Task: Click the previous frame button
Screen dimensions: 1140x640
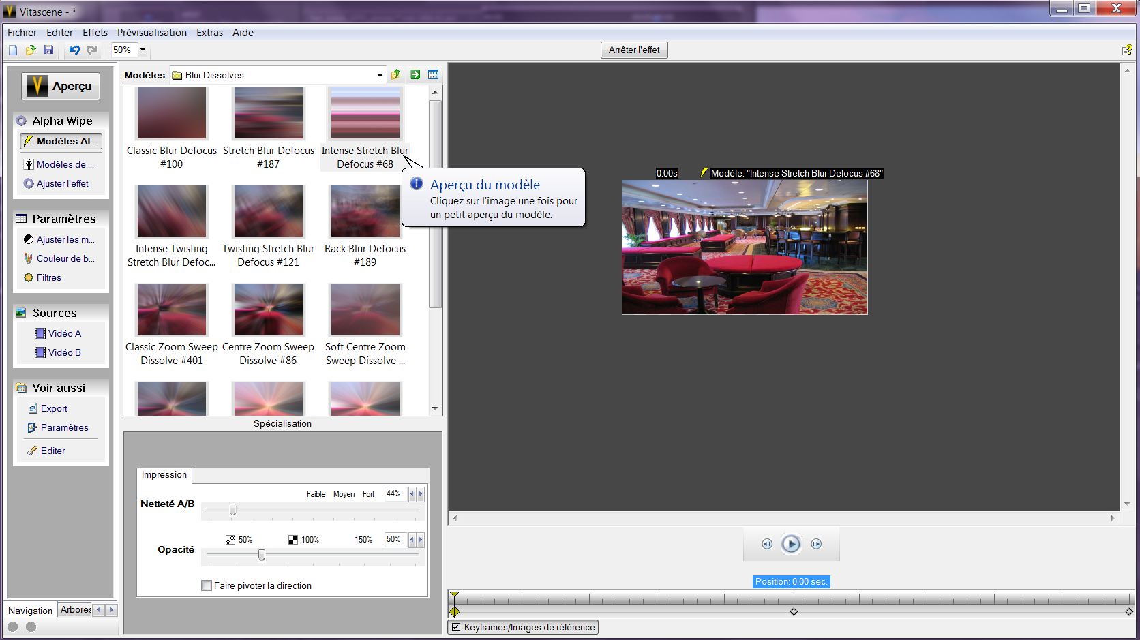Action: (x=767, y=544)
